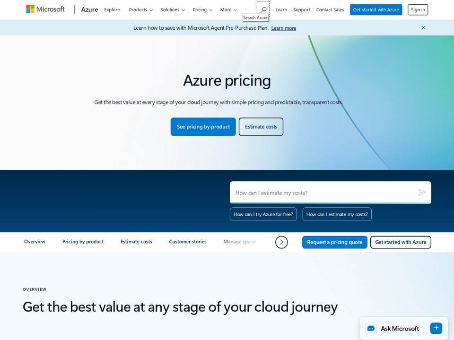Go to the Support page

pos(301,10)
